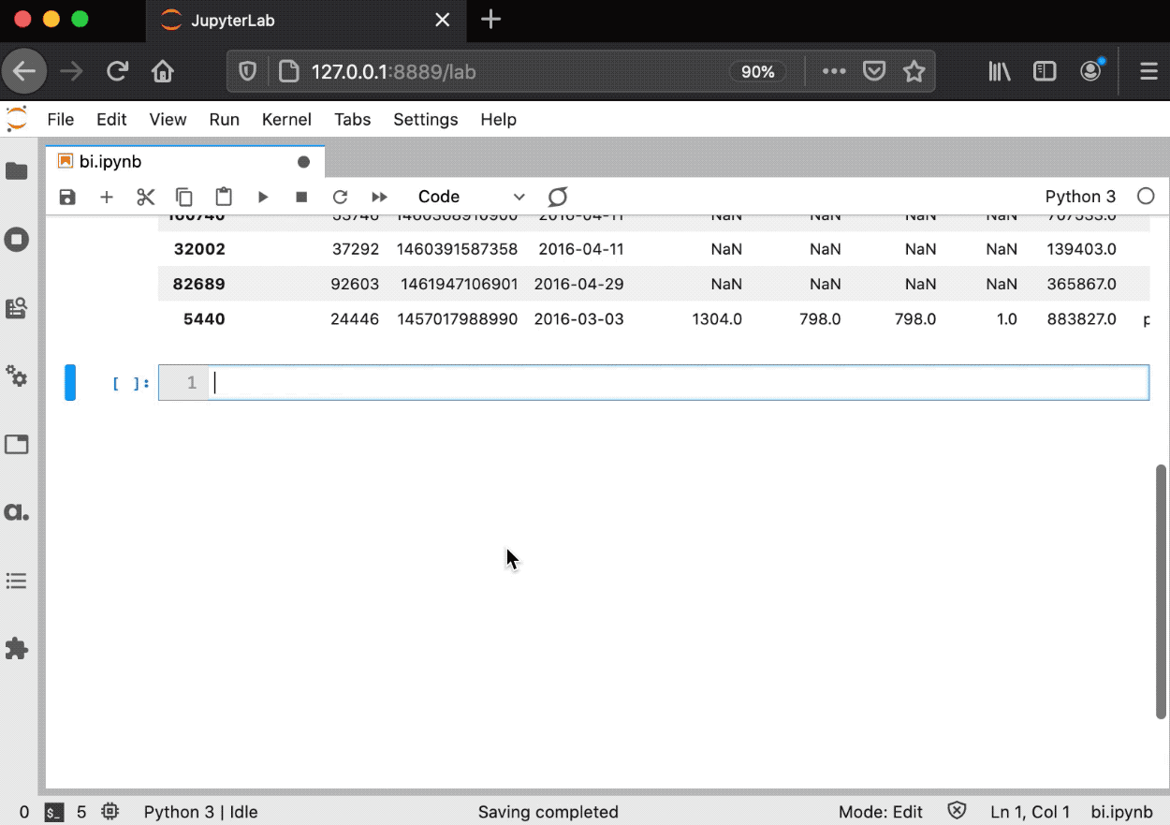1170x825 pixels.
Task: Bookmark this page with star icon
Action: pos(914,71)
